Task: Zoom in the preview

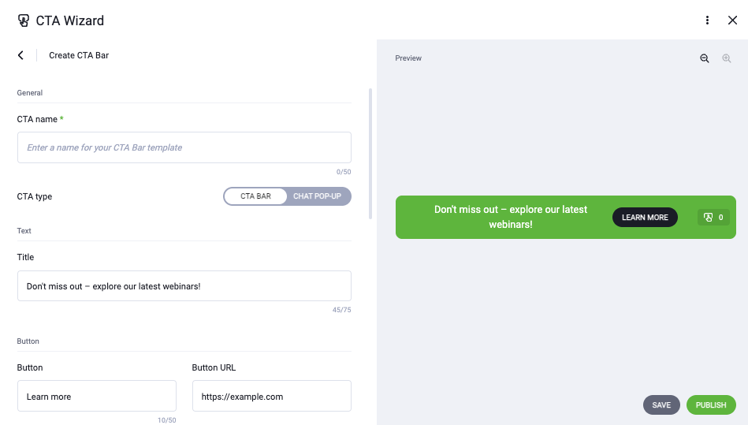Action: 726,58
